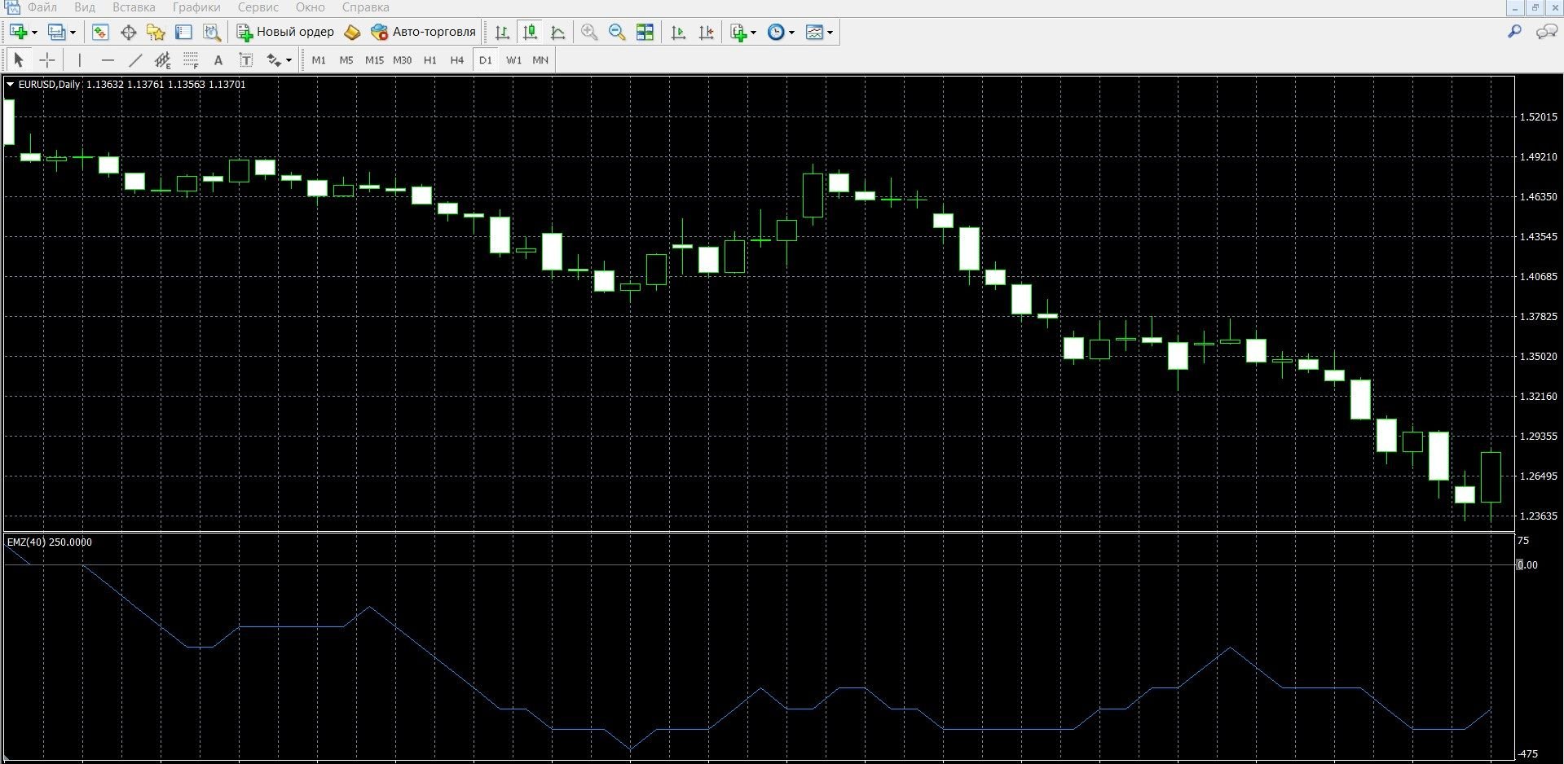Image resolution: width=1564 pixels, height=764 pixels.
Task: Switch timeframe to M5
Action: (x=346, y=60)
